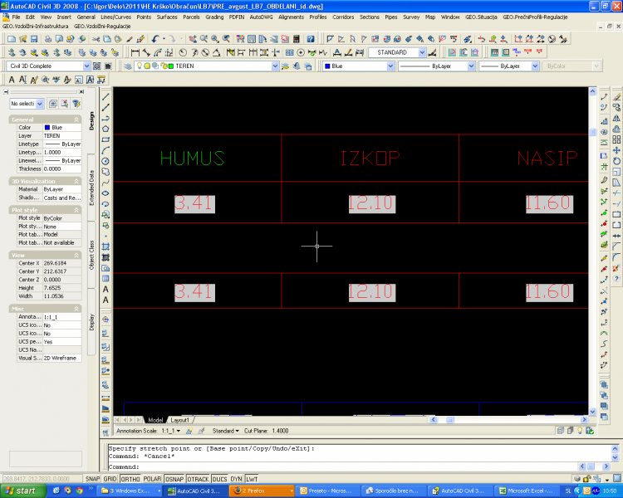Click the Layer Properties Manager icon
Image resolution: width=623 pixels, height=498 pixels.
(x=128, y=66)
